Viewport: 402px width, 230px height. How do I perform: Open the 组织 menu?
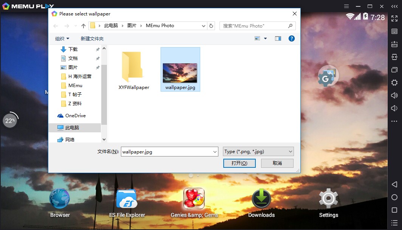coord(62,38)
